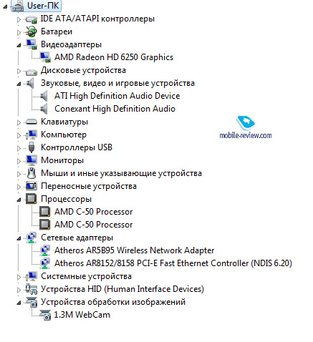Image resolution: width=313 pixels, height=342 pixels.
Task: Open the mobile-review.com watermark logo
Action: coord(246,127)
